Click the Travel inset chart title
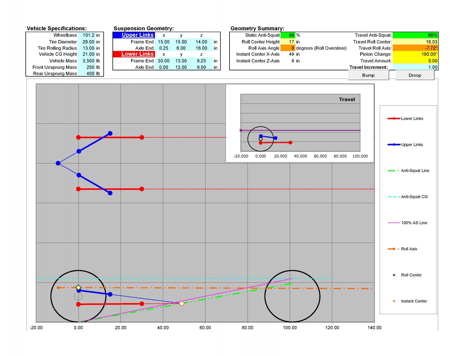 pos(347,99)
